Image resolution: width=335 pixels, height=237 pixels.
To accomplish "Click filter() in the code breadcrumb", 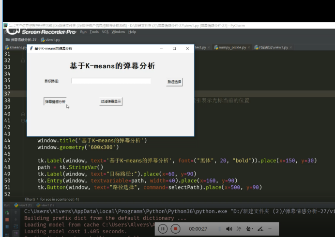I will click(30, 199).
